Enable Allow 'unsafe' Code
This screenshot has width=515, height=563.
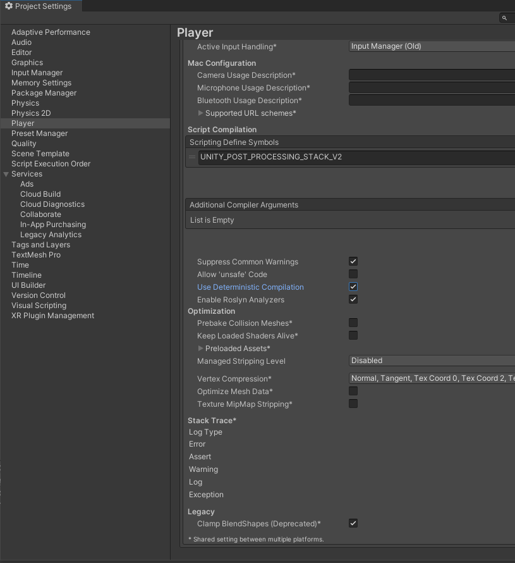click(x=353, y=274)
